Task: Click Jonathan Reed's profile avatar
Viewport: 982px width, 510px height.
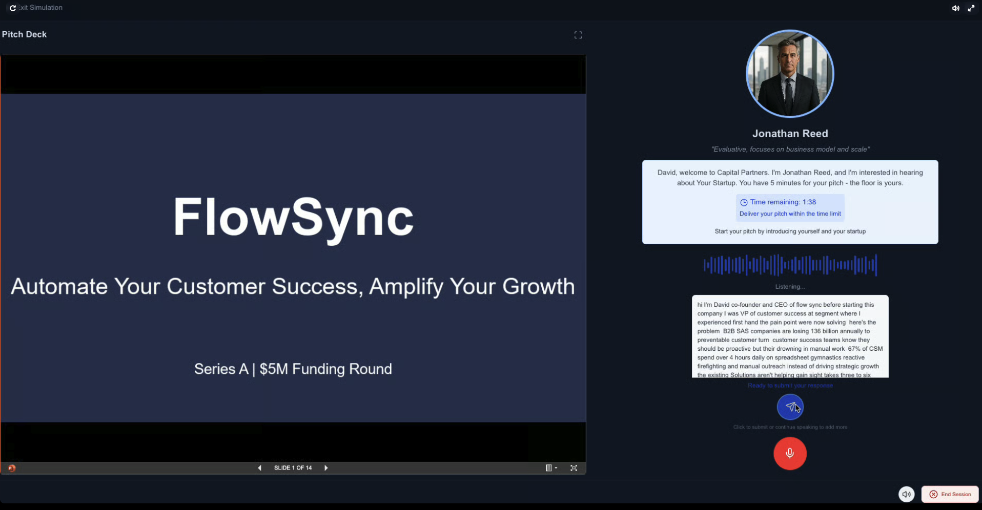Action: point(790,74)
